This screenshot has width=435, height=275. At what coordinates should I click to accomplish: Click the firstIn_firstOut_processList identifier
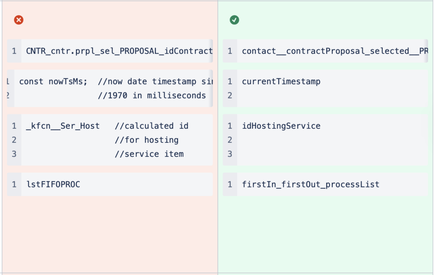pyautogui.click(x=311, y=184)
